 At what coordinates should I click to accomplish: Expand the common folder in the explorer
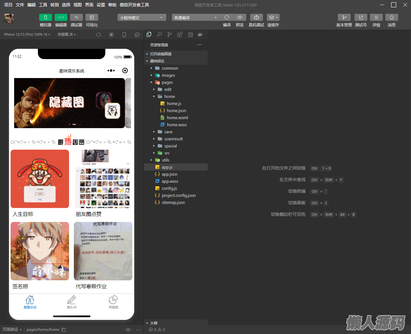(170, 68)
